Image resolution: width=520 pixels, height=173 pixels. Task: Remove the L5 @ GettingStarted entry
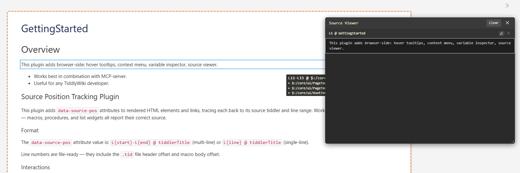coord(508,33)
